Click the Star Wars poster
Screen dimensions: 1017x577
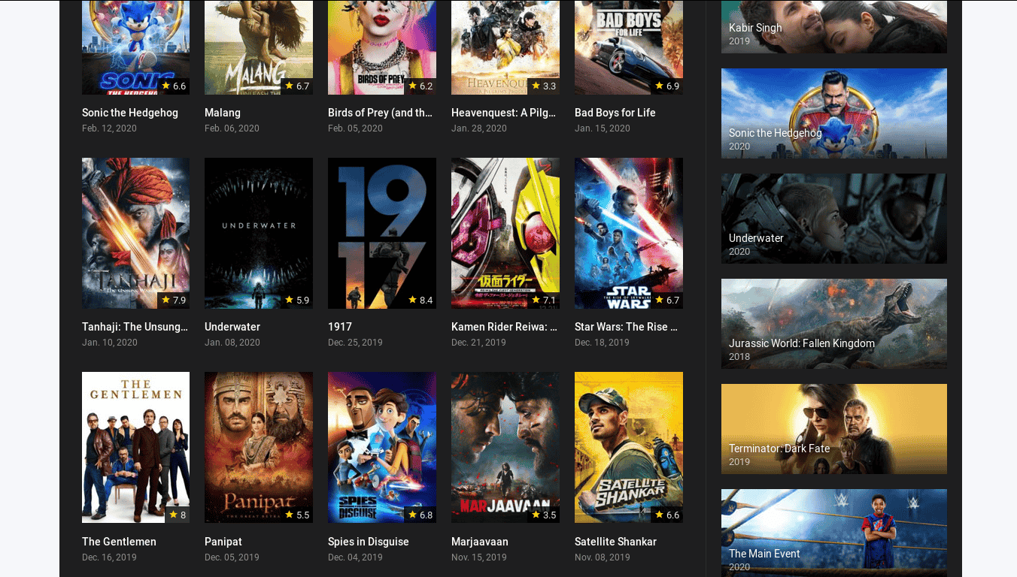[x=629, y=233]
